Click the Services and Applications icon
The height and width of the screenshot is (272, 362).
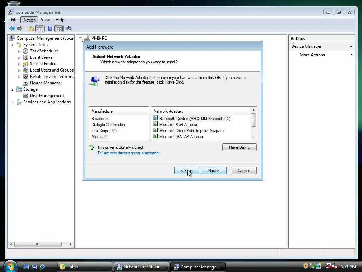[19, 102]
